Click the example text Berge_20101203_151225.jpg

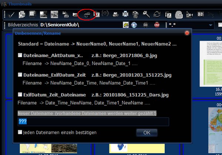(137, 75)
